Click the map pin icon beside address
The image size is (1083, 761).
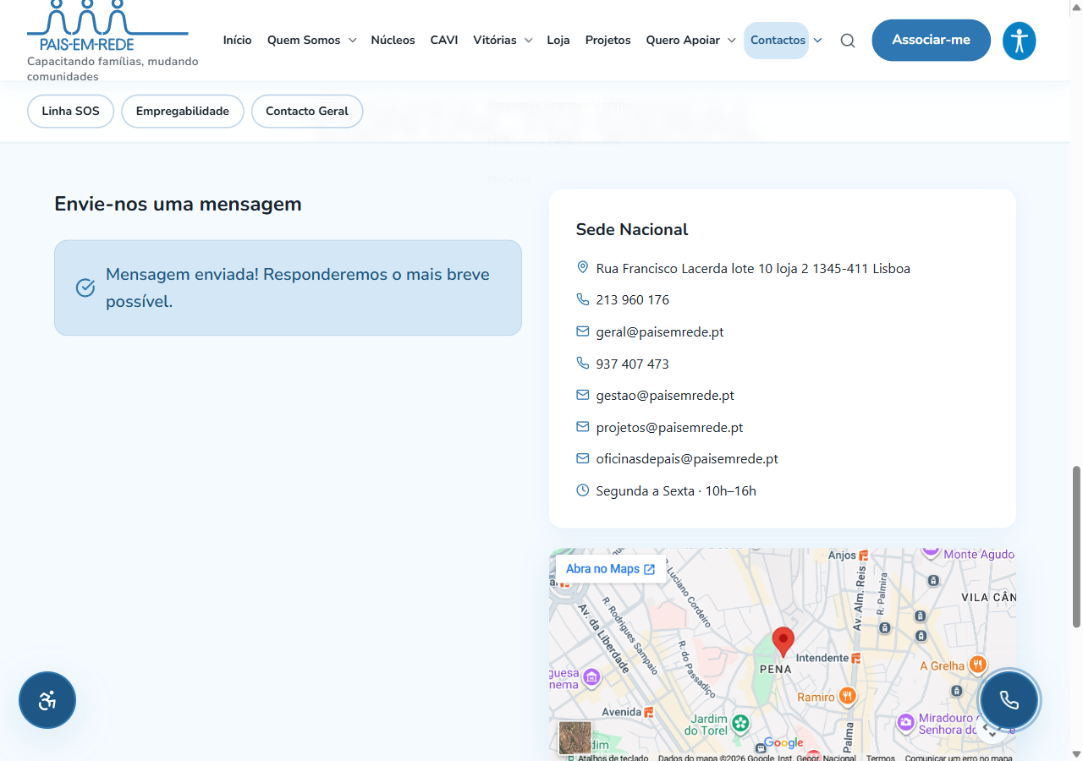point(582,267)
